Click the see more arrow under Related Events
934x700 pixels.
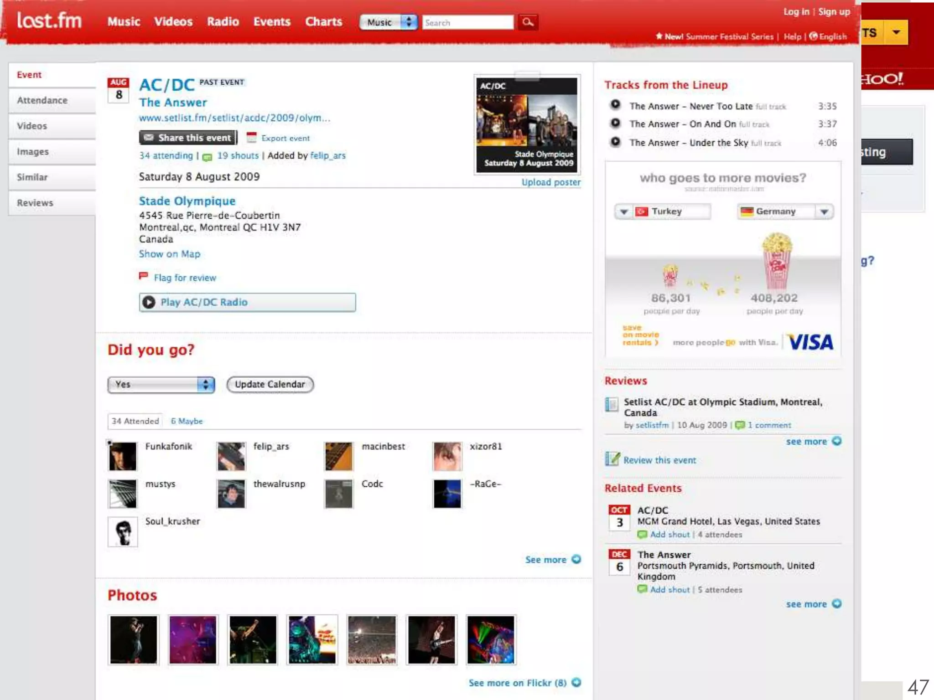[x=837, y=603]
